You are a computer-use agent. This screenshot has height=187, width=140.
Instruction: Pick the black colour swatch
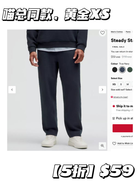click(x=115, y=70)
